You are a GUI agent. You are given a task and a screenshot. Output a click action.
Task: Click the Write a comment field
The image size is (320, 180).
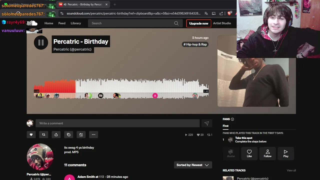click(117, 123)
